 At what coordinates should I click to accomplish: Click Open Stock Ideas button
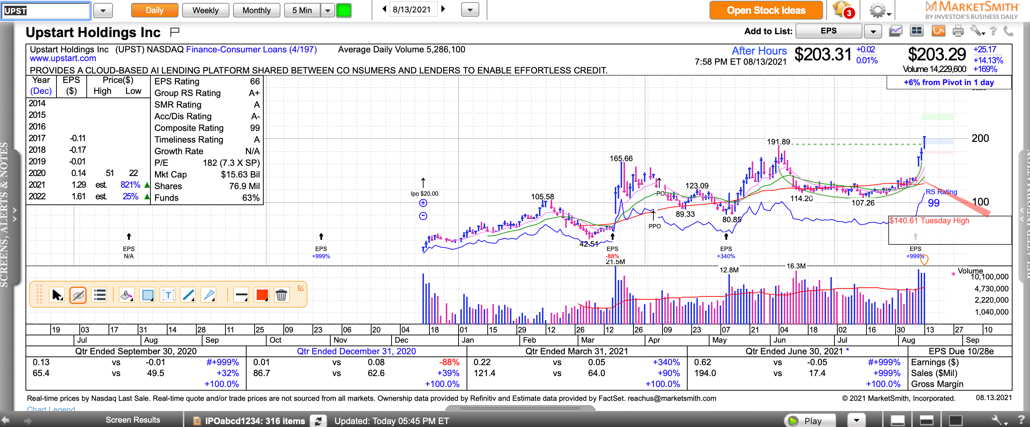point(766,10)
